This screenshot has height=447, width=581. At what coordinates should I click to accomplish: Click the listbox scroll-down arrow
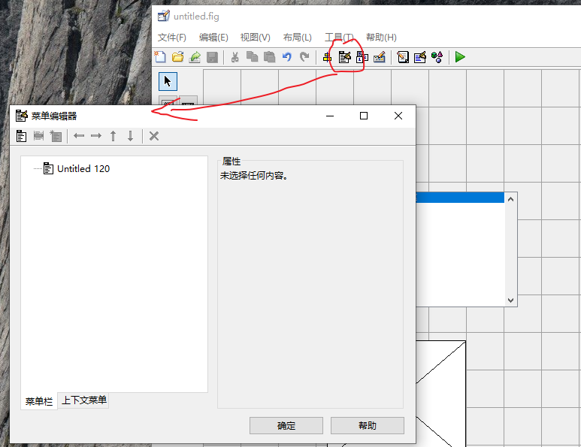(x=510, y=301)
